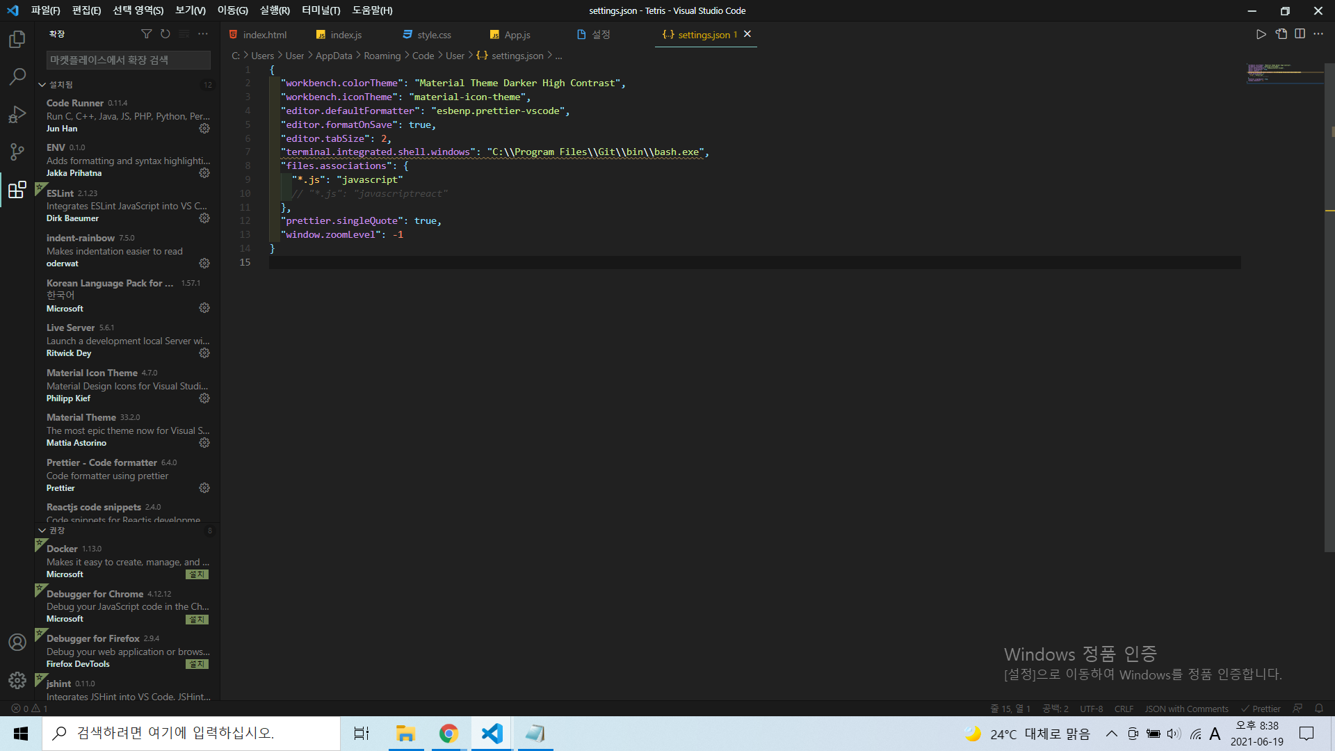1335x751 pixels.
Task: Refresh the extensions list
Action: [165, 34]
